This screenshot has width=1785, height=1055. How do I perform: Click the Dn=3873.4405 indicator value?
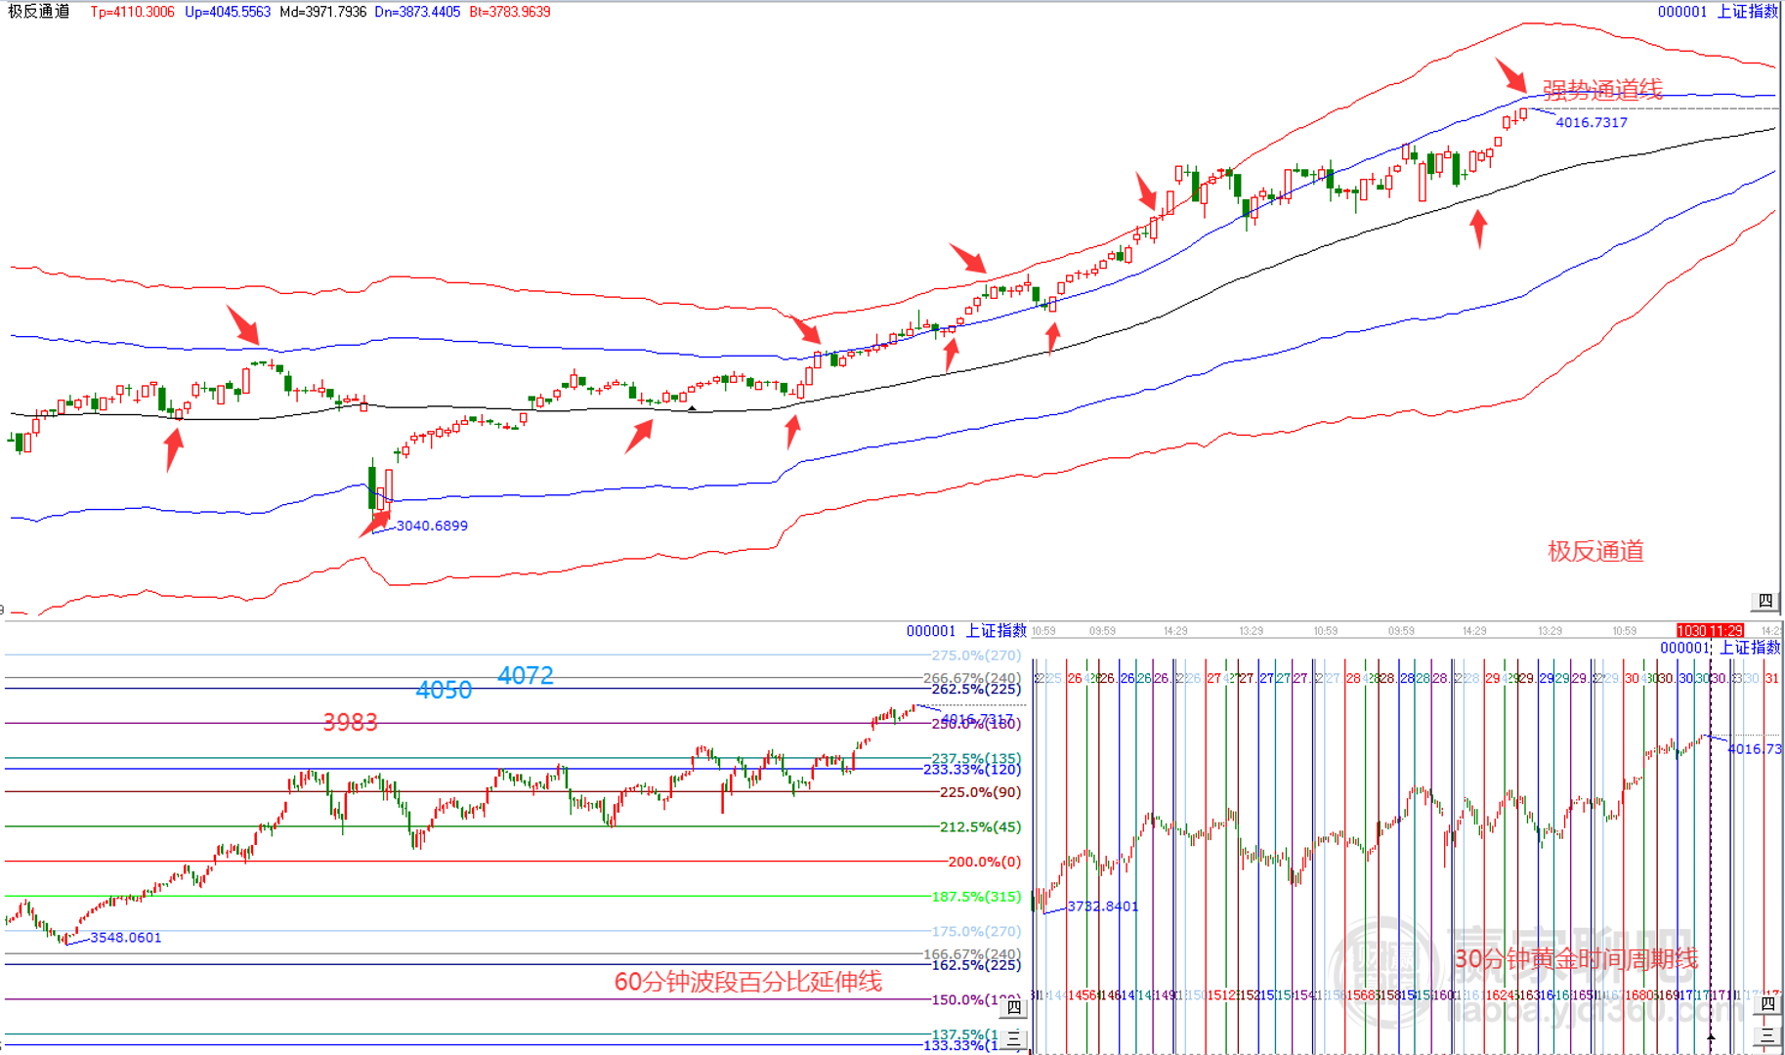(x=417, y=12)
